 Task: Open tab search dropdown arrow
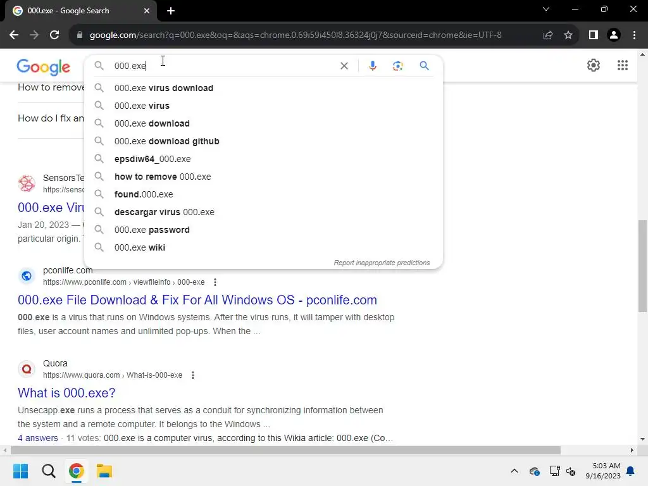(546, 9)
